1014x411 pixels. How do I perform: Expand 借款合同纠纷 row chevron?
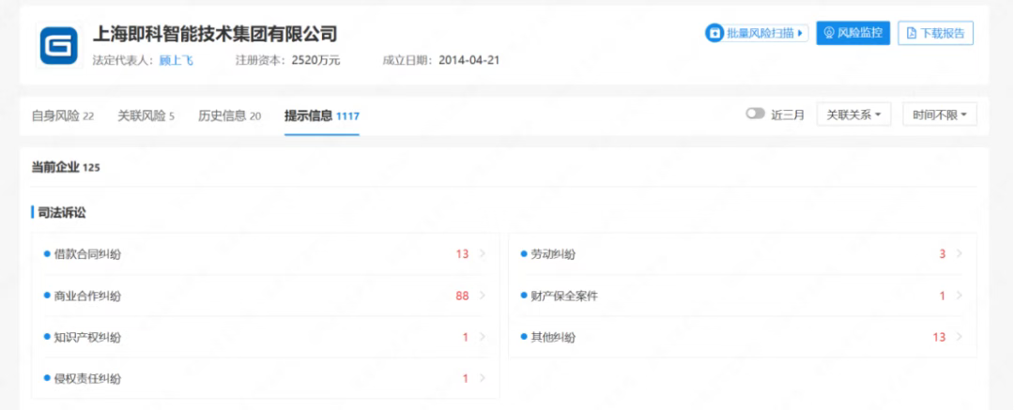[483, 254]
